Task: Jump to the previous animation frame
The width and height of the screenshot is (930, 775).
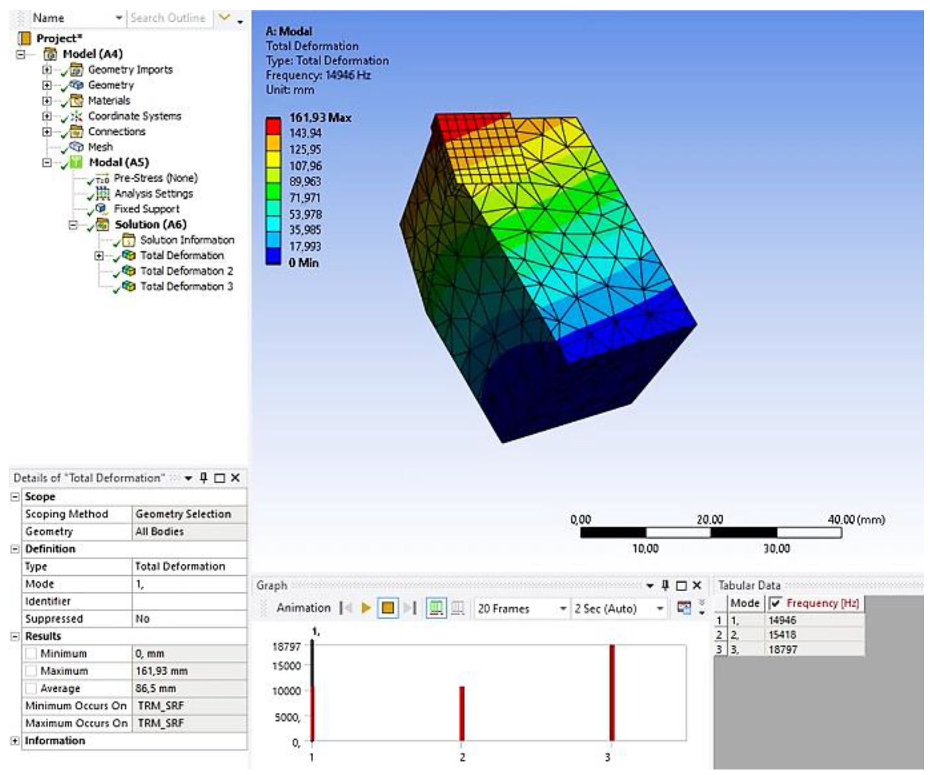Action: click(x=346, y=608)
